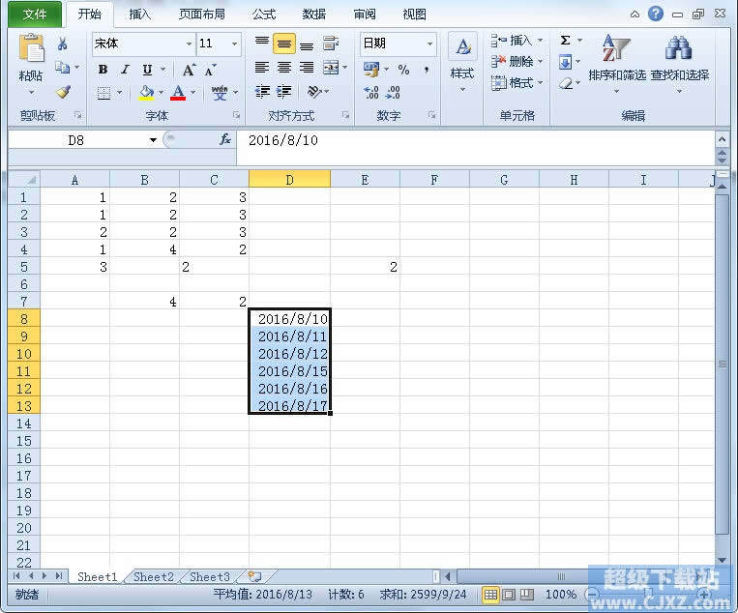Open the font name dropdown
This screenshot has height=613, width=738.
click(189, 44)
